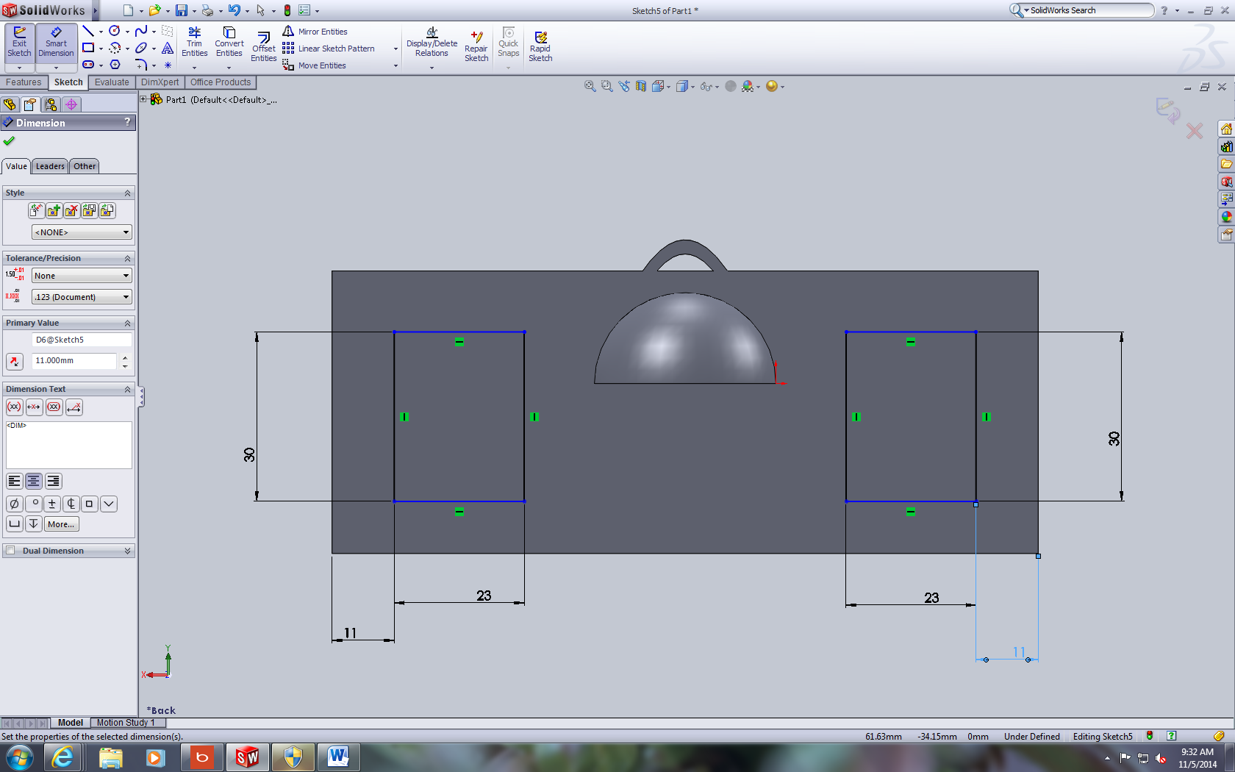Click Offset Entities tool

(264, 46)
